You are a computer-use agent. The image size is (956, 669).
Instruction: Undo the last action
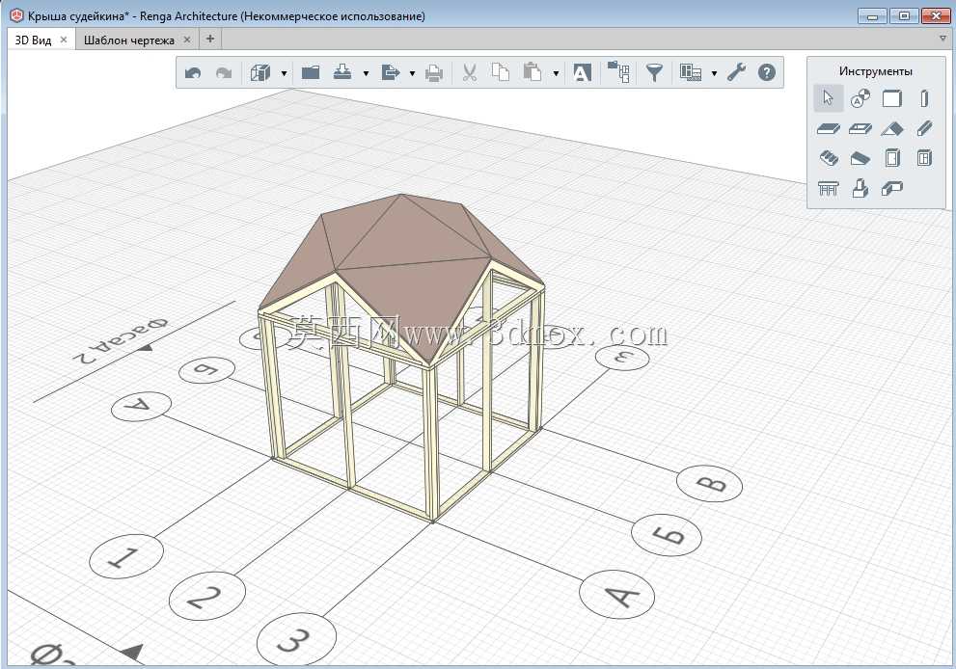(193, 73)
